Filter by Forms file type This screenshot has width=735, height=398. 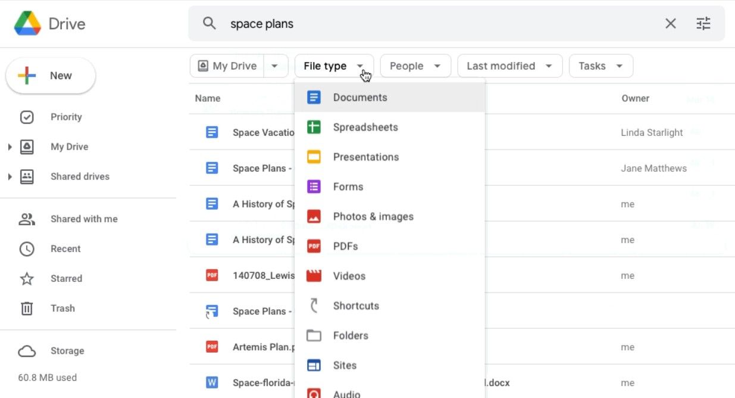348,186
